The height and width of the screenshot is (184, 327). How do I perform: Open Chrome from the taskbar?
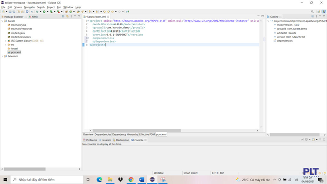[x=131, y=179]
